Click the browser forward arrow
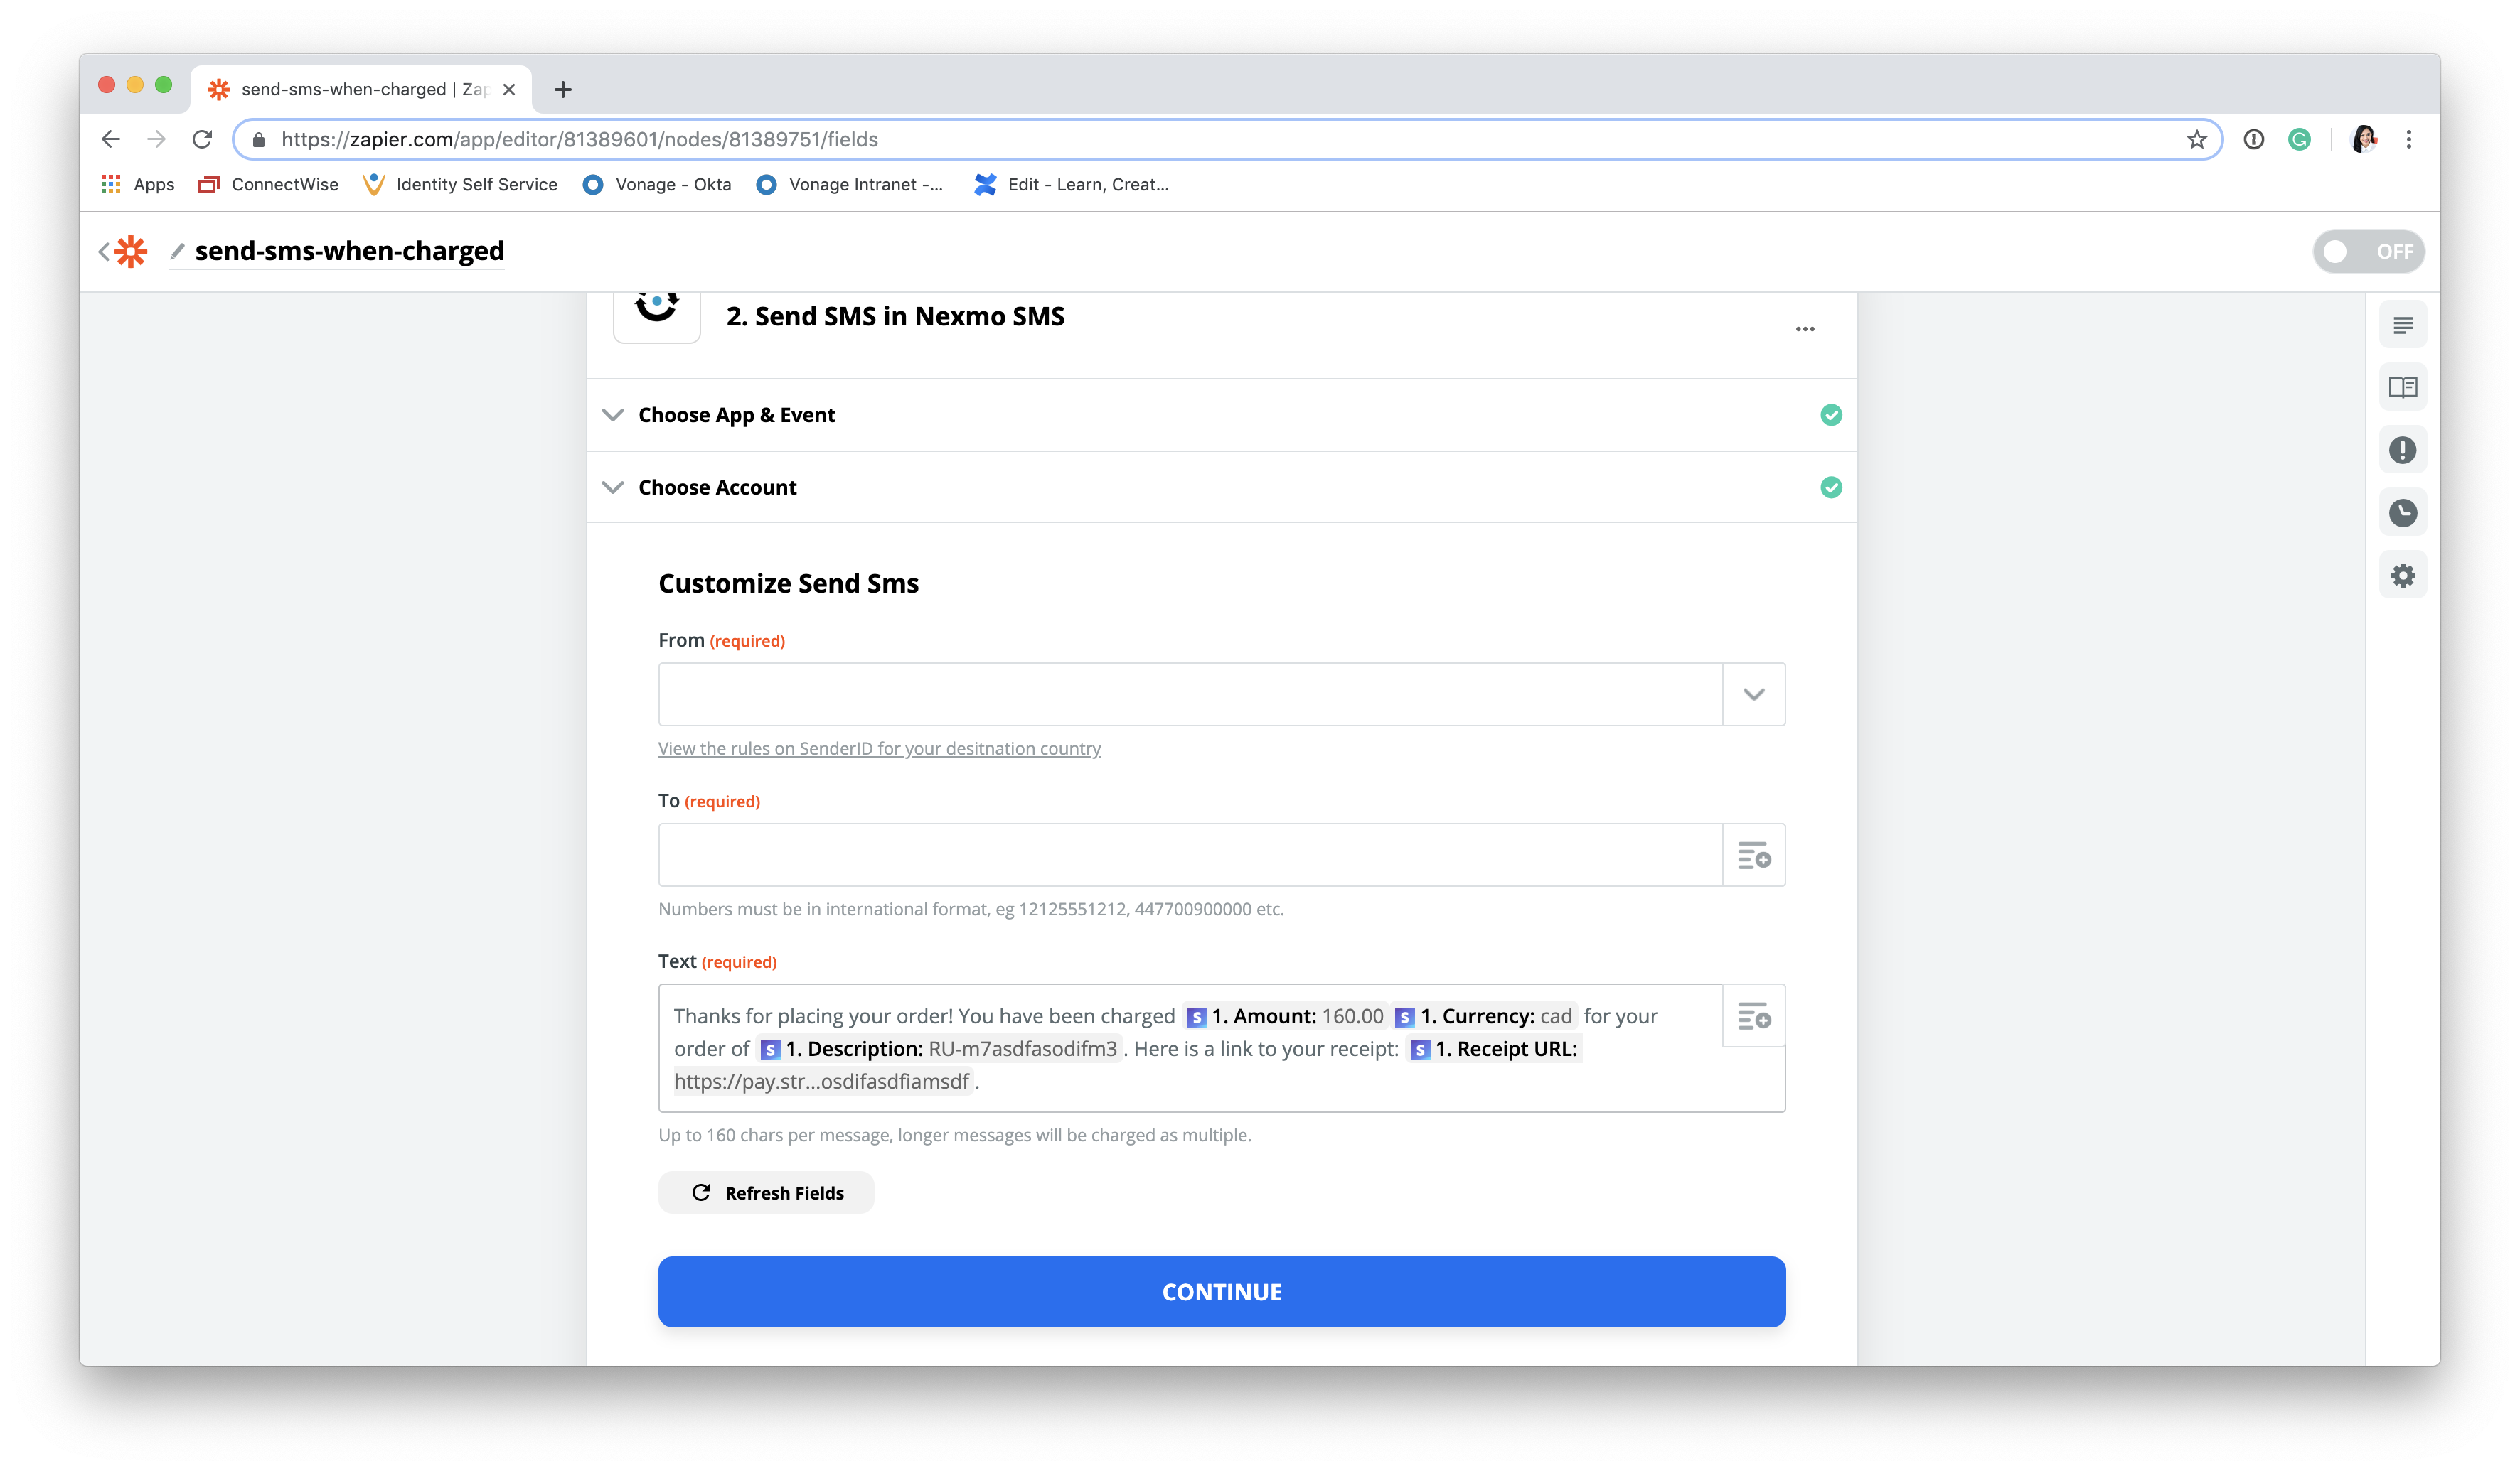Screen dimensions: 2520x1471 pos(156,140)
